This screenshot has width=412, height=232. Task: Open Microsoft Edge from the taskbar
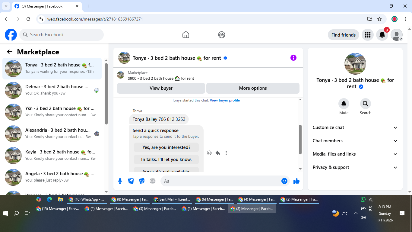pyautogui.click(x=49, y=199)
